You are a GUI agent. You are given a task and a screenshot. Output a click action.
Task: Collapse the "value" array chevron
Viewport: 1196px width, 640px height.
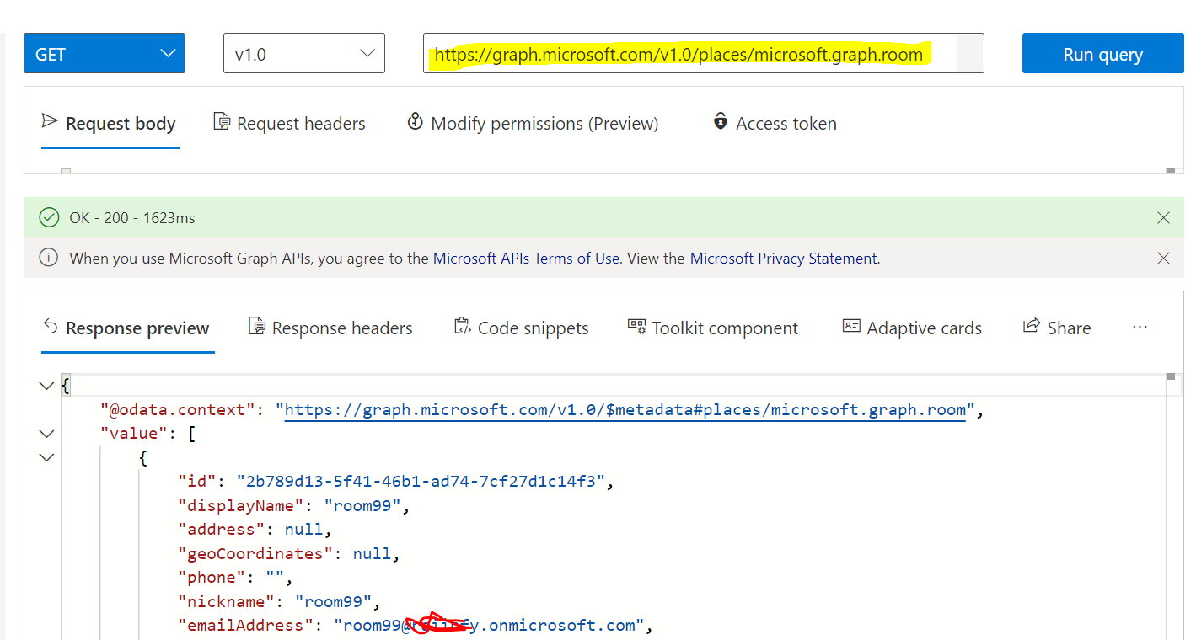pos(46,435)
